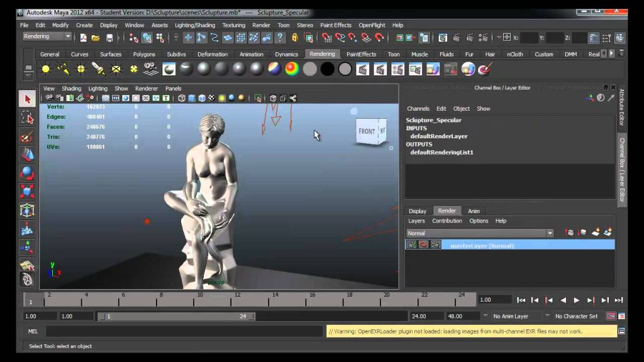The height and width of the screenshot is (362, 644).
Task: Select the arrow Select tool
Action: tap(27, 99)
